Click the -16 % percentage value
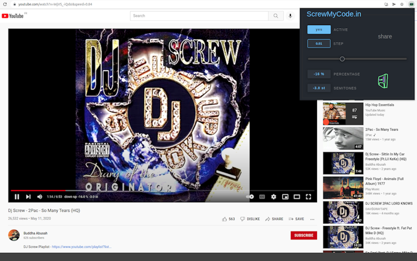The image size is (417, 261). [319, 74]
